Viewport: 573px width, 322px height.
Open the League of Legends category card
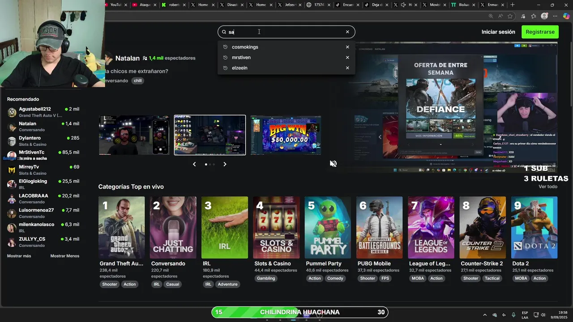(431, 227)
